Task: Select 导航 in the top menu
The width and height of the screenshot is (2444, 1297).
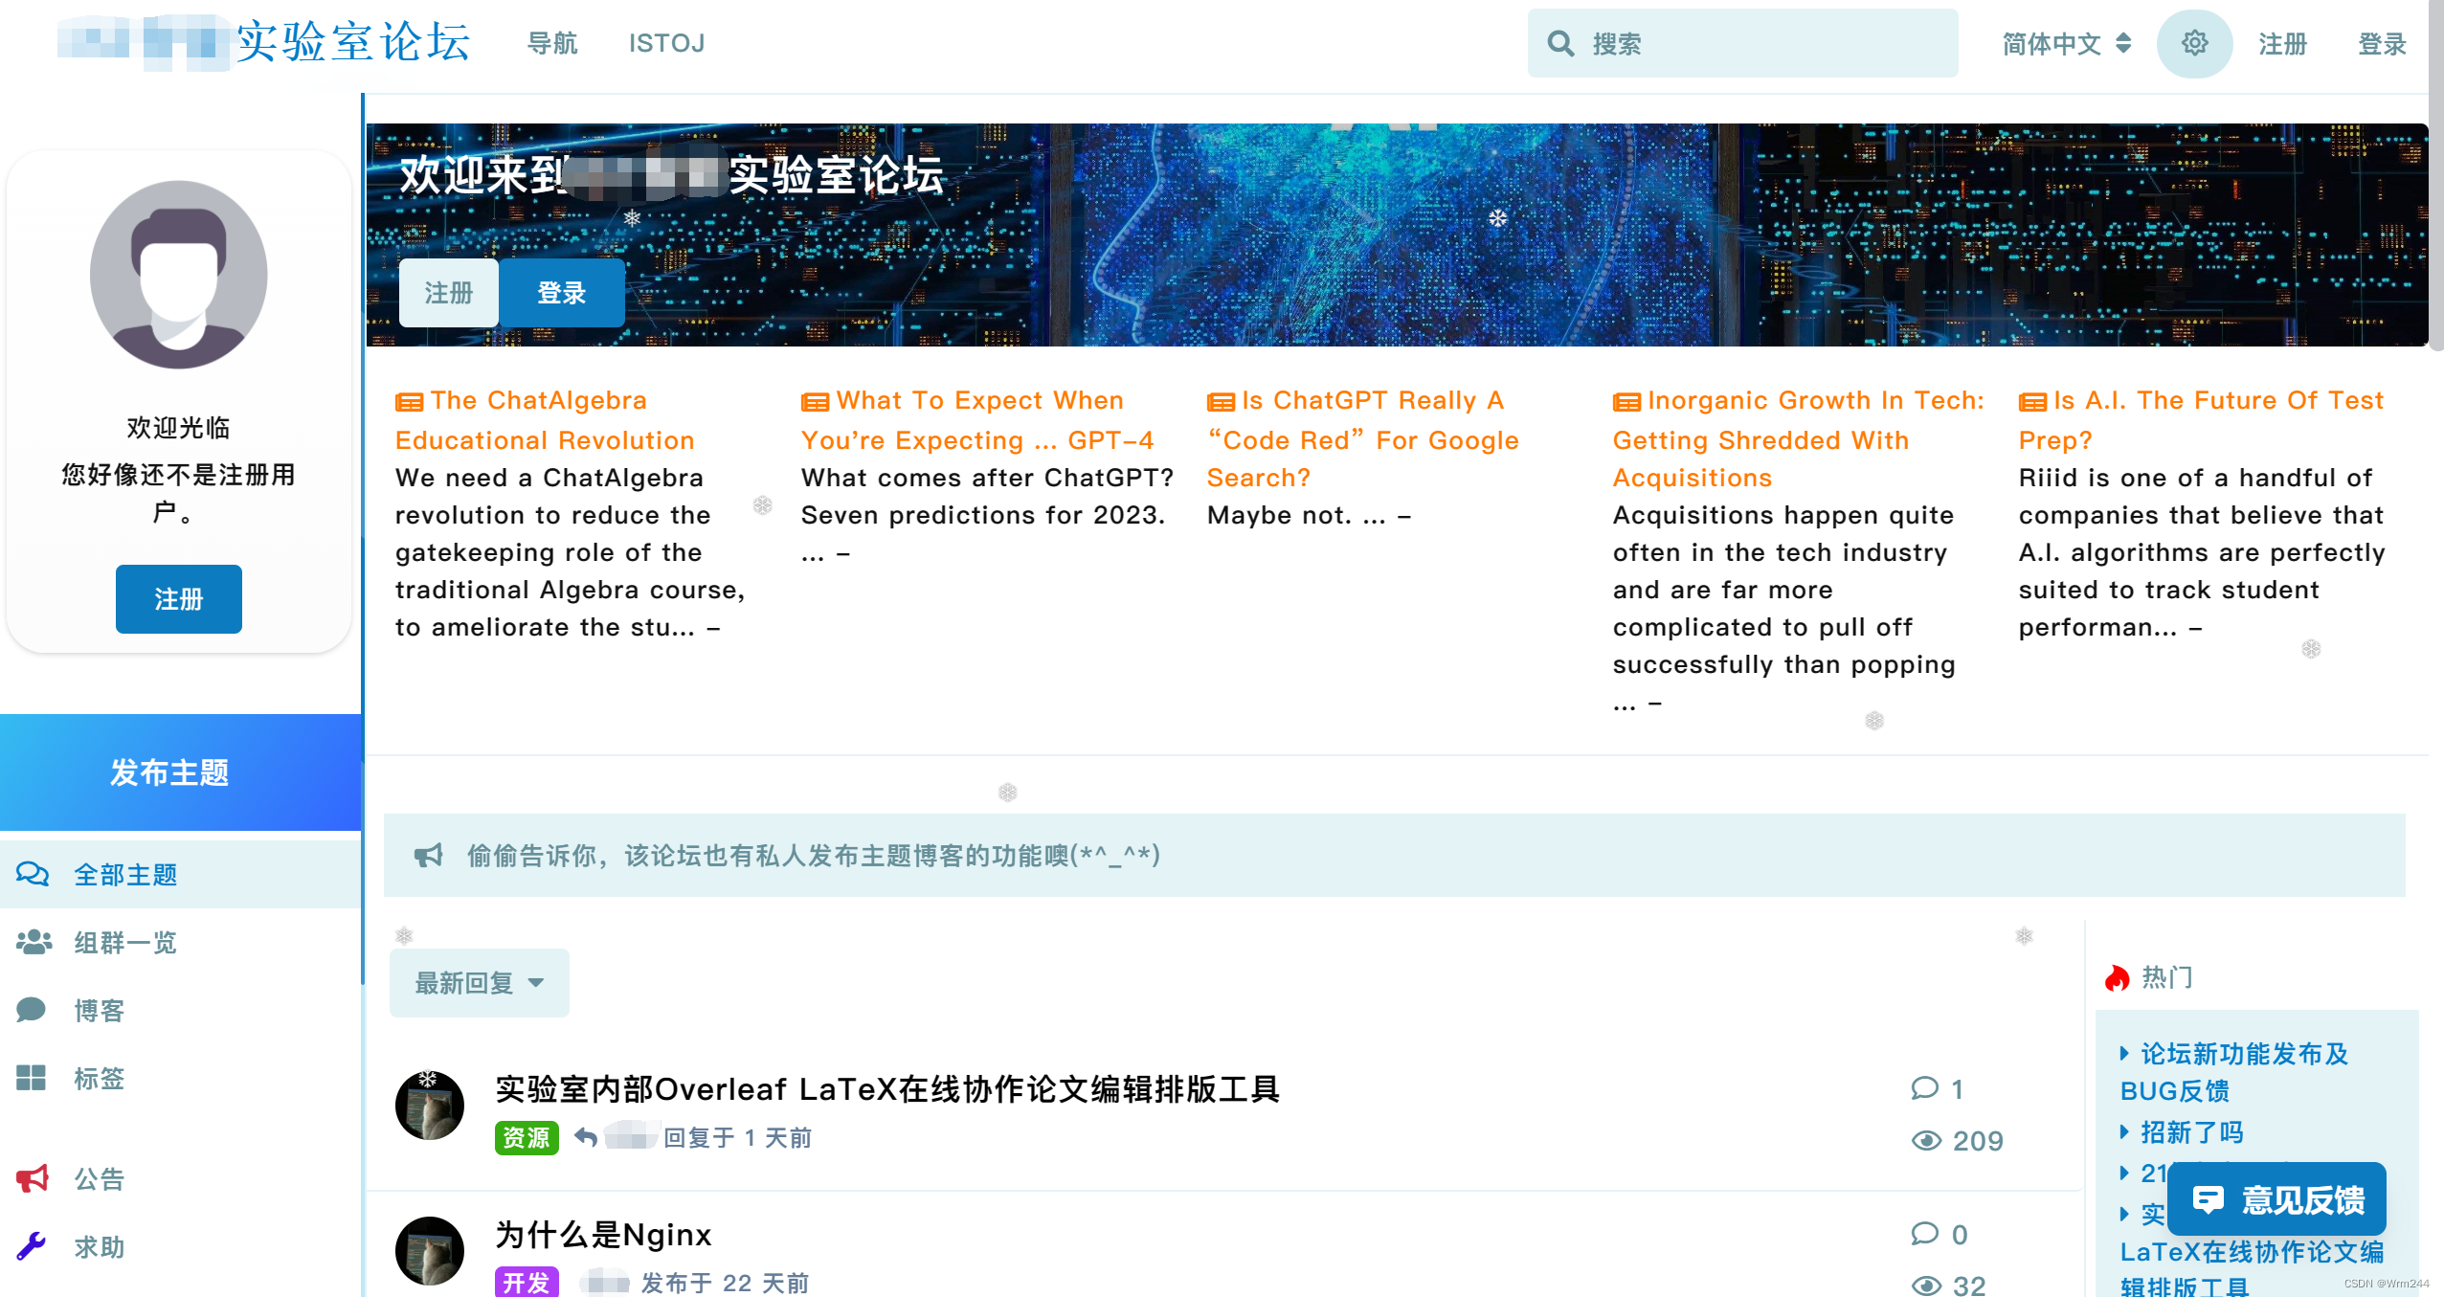Action: tap(552, 43)
